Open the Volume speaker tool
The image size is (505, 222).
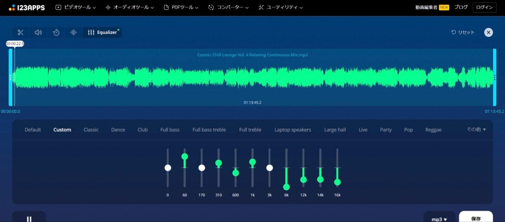tap(38, 32)
